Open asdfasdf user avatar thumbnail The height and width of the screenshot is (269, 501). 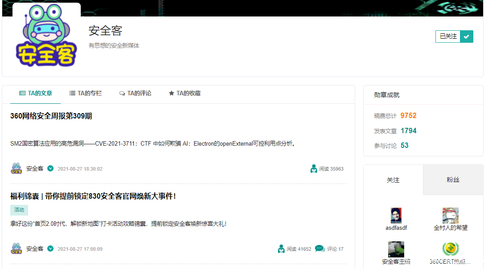click(396, 216)
